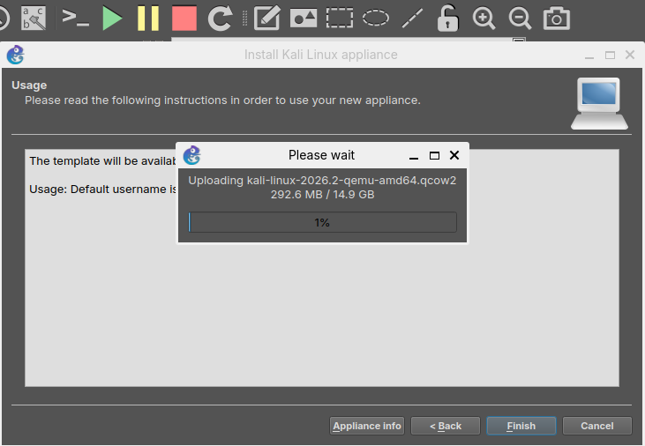The image size is (645, 446).
Task: Suspend all nodes with yellow pause icon
Action: tap(148, 19)
